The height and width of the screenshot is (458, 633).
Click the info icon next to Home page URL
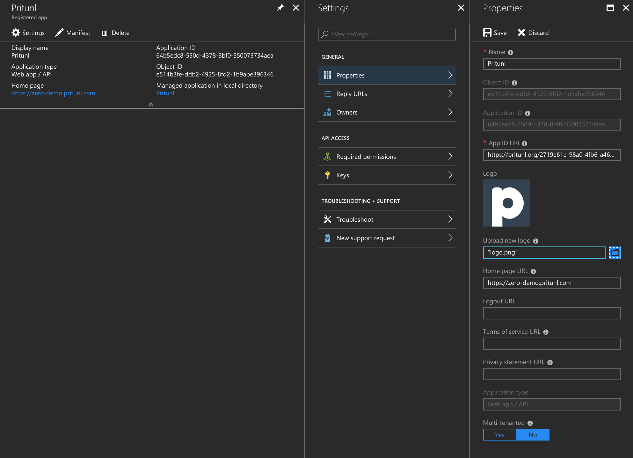[533, 271]
